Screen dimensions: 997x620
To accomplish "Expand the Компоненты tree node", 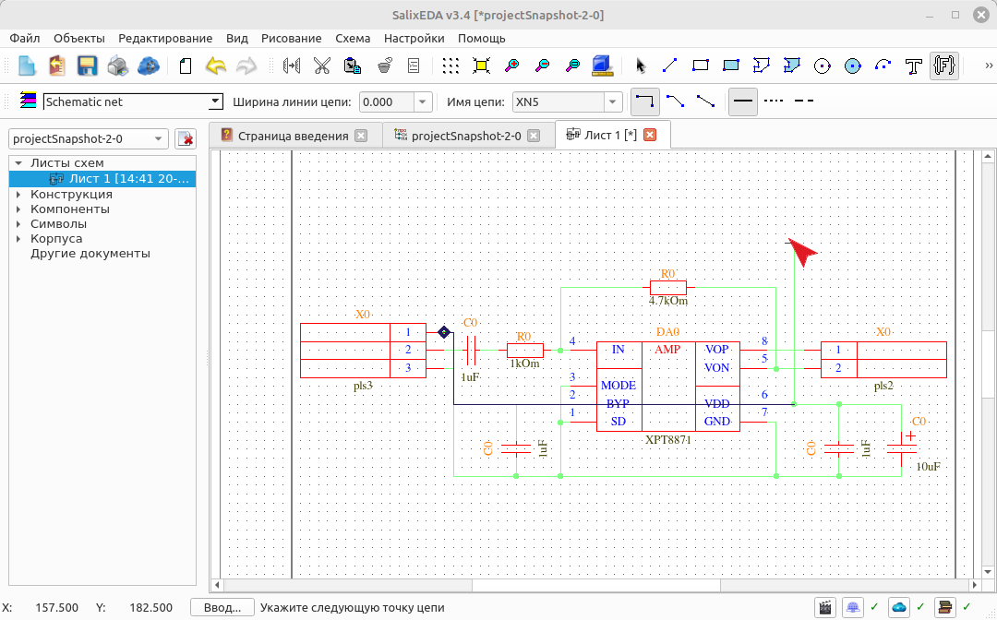I will pos(18,209).
